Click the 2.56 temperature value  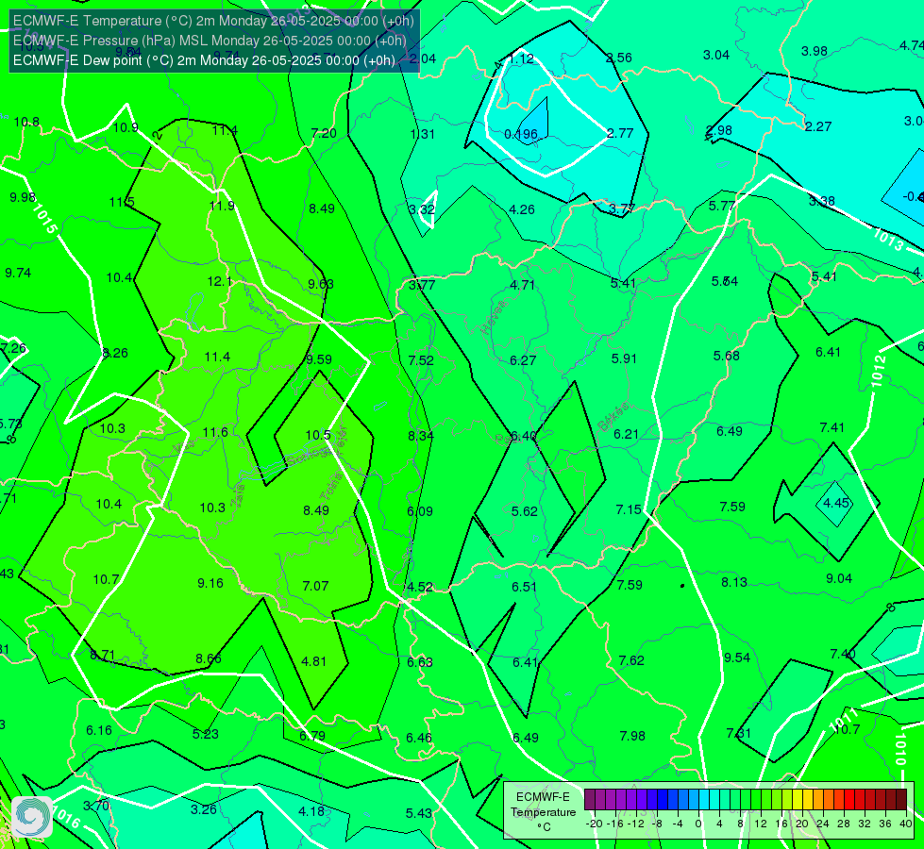619,58
